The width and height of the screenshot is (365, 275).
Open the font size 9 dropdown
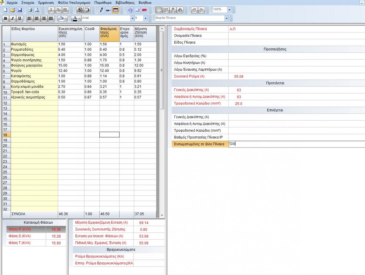coord(145,18)
